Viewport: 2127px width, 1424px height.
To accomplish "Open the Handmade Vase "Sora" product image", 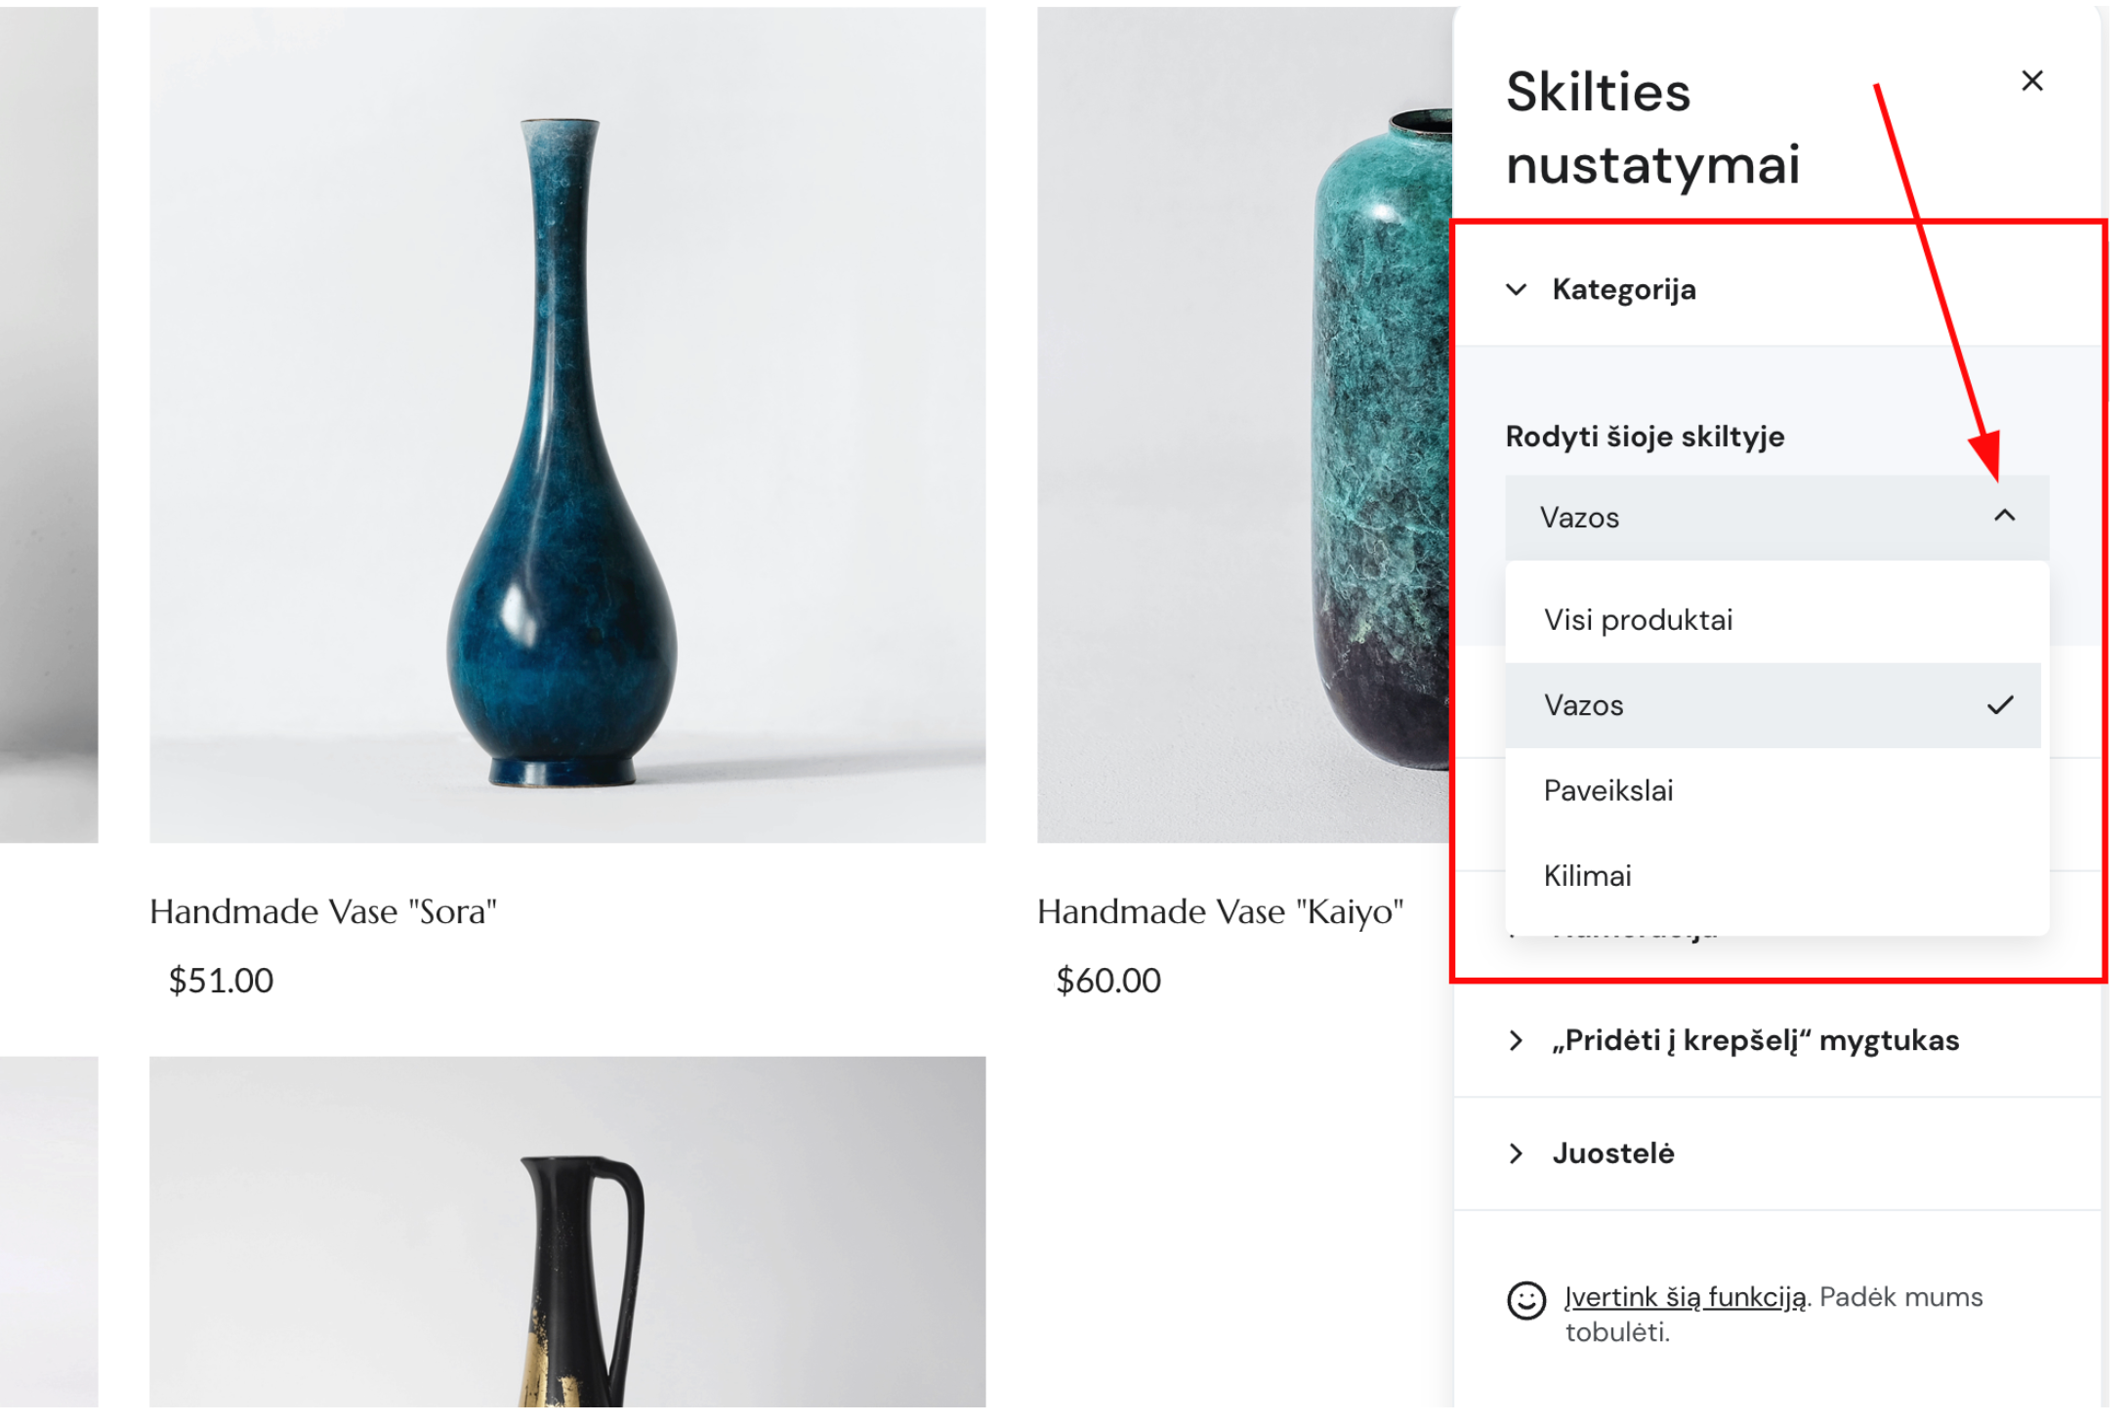I will pos(567,425).
